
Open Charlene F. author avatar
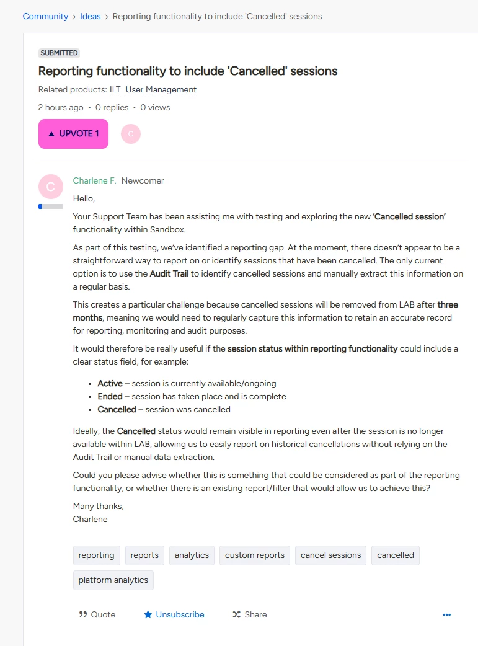[51, 187]
